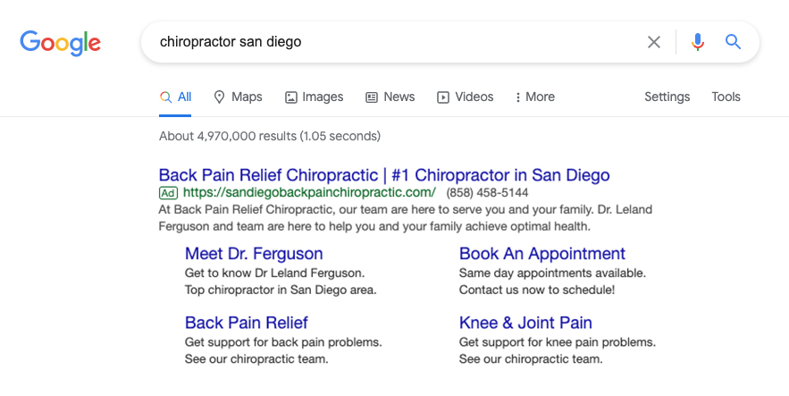
Task: Click the Videos play icon
Action: [443, 97]
